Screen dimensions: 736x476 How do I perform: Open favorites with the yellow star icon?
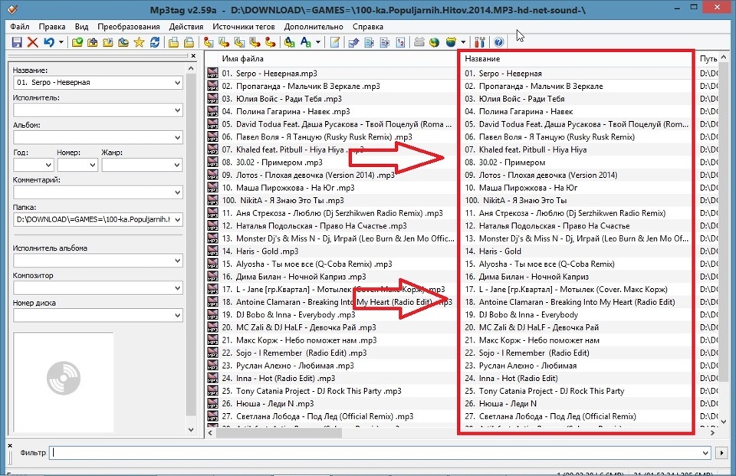point(139,42)
